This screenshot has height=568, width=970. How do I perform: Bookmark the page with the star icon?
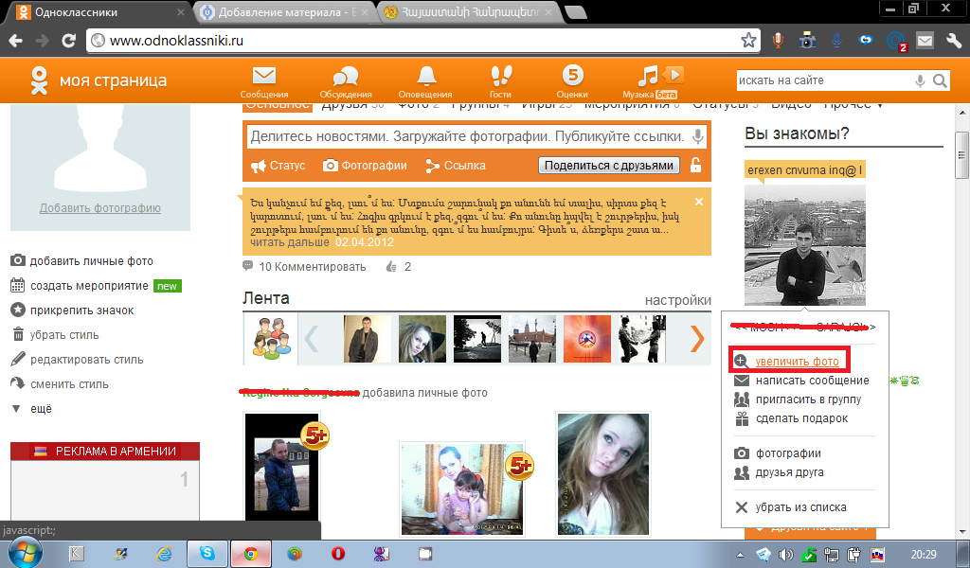[748, 41]
